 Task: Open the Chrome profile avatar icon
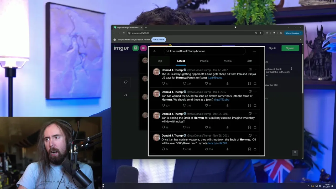tap(281, 33)
